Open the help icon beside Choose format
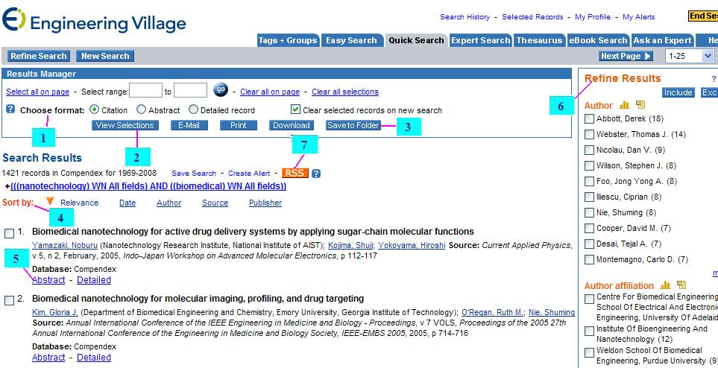Image resolution: width=718 pixels, height=368 pixels. 10,110
